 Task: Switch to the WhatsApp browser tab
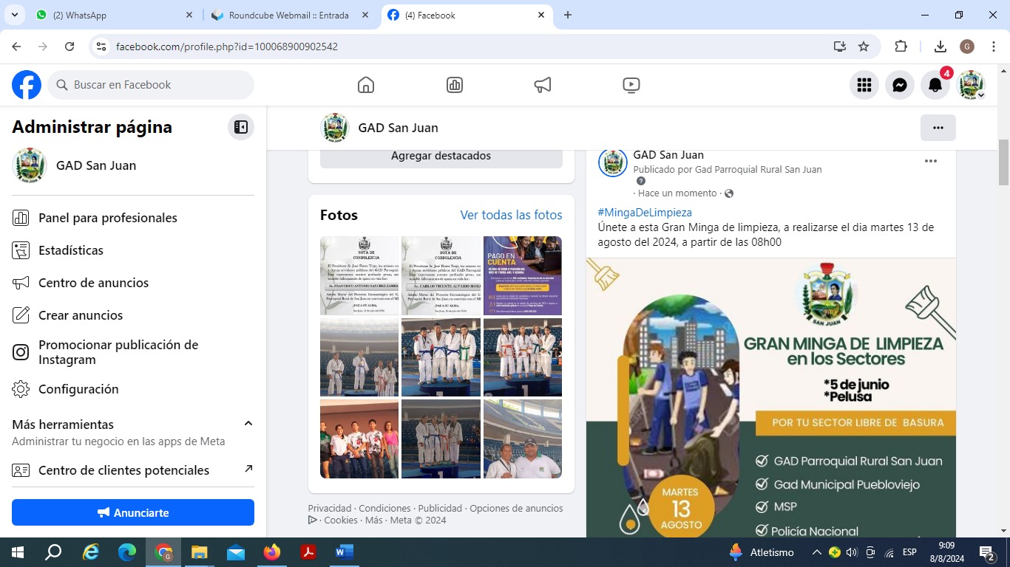pos(111,15)
